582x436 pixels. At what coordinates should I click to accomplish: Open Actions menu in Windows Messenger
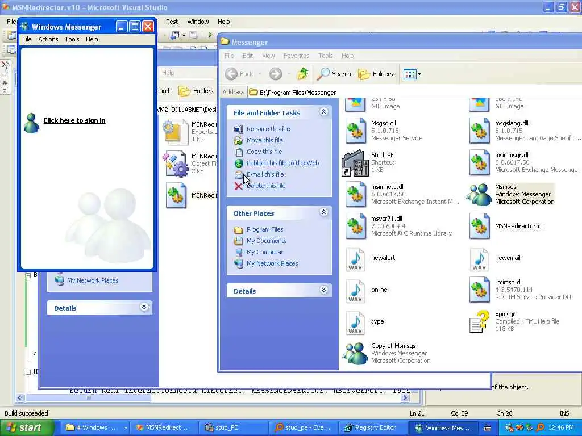pos(48,39)
